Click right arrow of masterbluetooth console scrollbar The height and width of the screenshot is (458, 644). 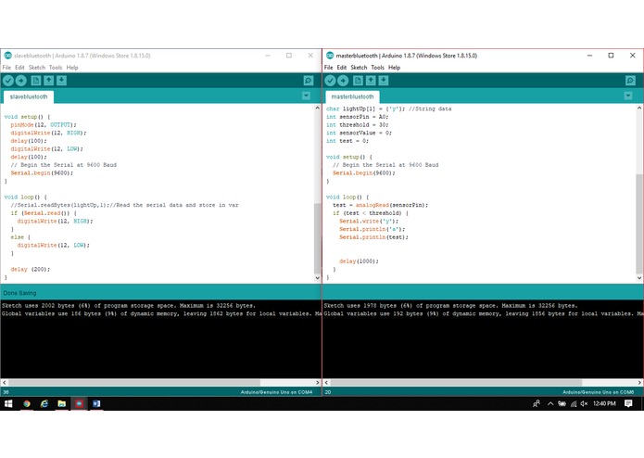point(639,382)
